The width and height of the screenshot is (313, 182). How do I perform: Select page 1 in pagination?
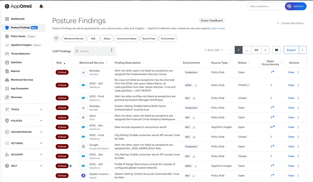[x=239, y=50]
